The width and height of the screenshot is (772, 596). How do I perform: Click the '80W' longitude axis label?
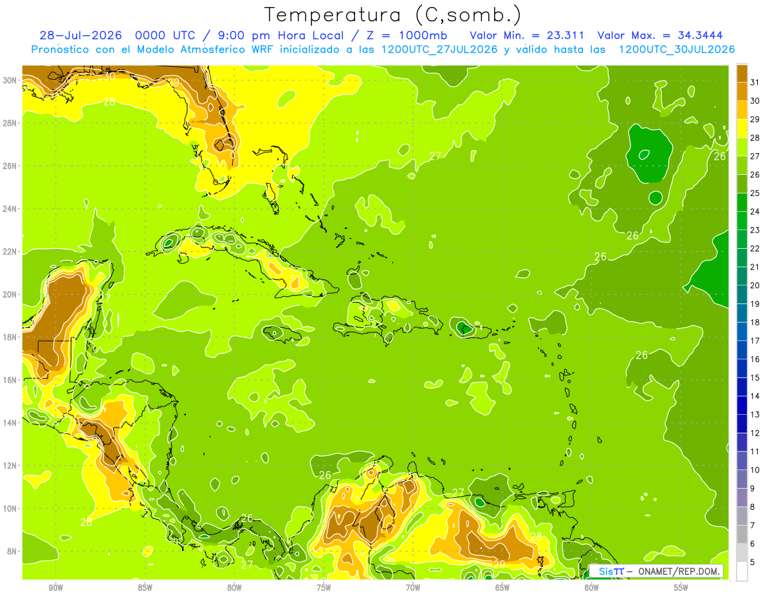234,588
